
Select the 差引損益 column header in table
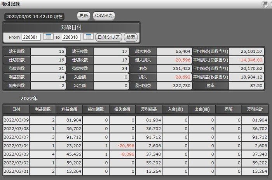pyautogui.click(x=149, y=109)
